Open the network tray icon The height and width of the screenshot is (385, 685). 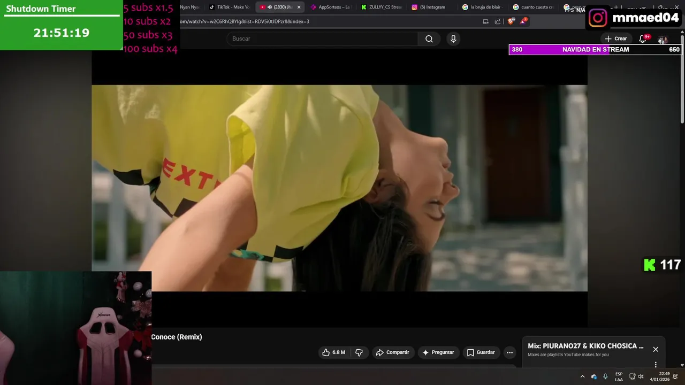632,376
